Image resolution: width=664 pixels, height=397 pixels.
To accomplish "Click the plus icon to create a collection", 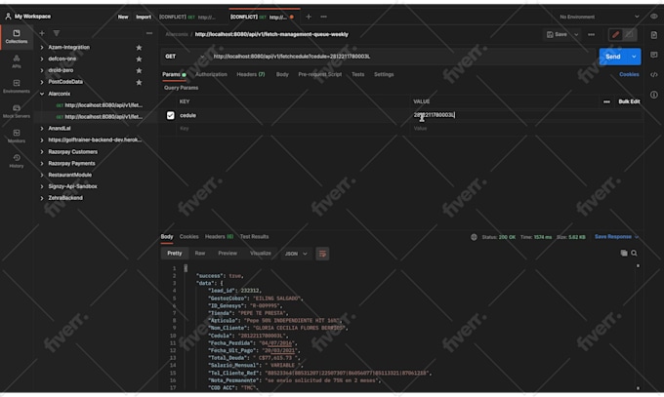I will point(42,33).
